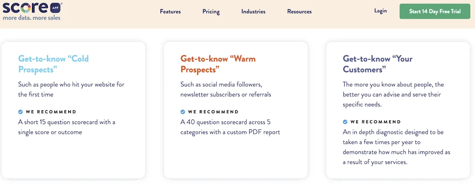Image resolution: width=475 pixels, height=186 pixels.
Task: Click the "more data. more sales" tagline
Action: [x=32, y=18]
